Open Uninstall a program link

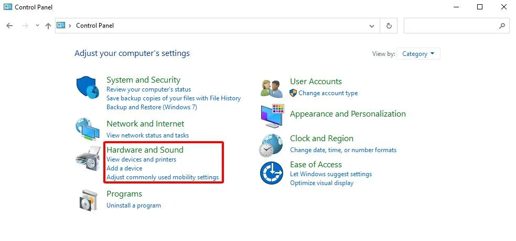pos(133,205)
